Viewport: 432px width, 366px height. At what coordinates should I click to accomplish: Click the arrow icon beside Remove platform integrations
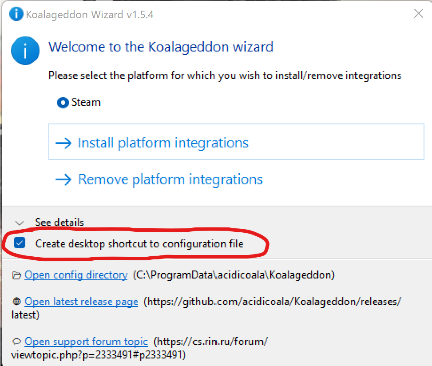[x=63, y=179]
